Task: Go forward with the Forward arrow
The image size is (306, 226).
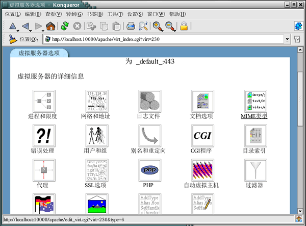Action: point(38,26)
